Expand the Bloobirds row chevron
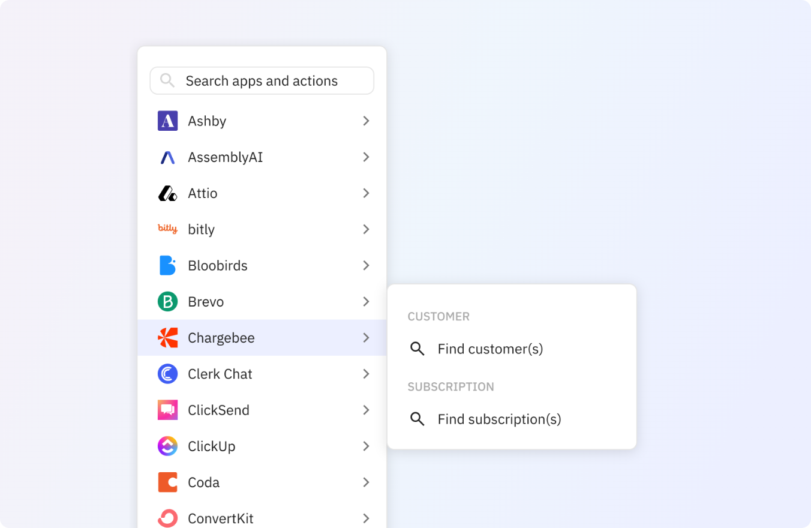The height and width of the screenshot is (528, 811). [x=366, y=265]
